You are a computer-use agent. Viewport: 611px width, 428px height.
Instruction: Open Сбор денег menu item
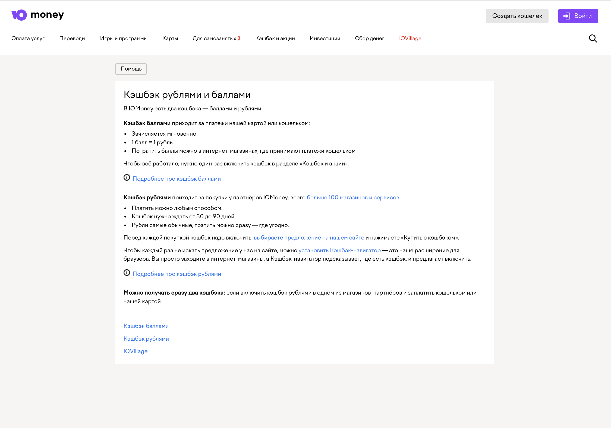click(x=369, y=39)
